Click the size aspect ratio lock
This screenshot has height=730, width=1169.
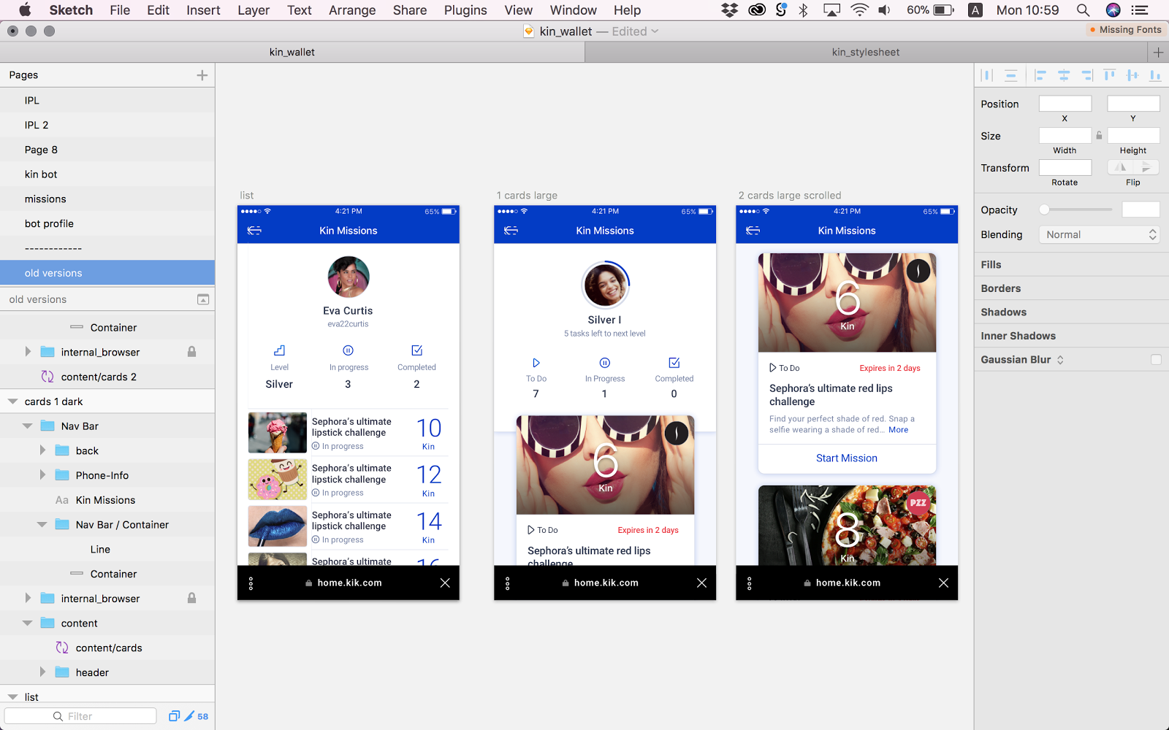1099,136
